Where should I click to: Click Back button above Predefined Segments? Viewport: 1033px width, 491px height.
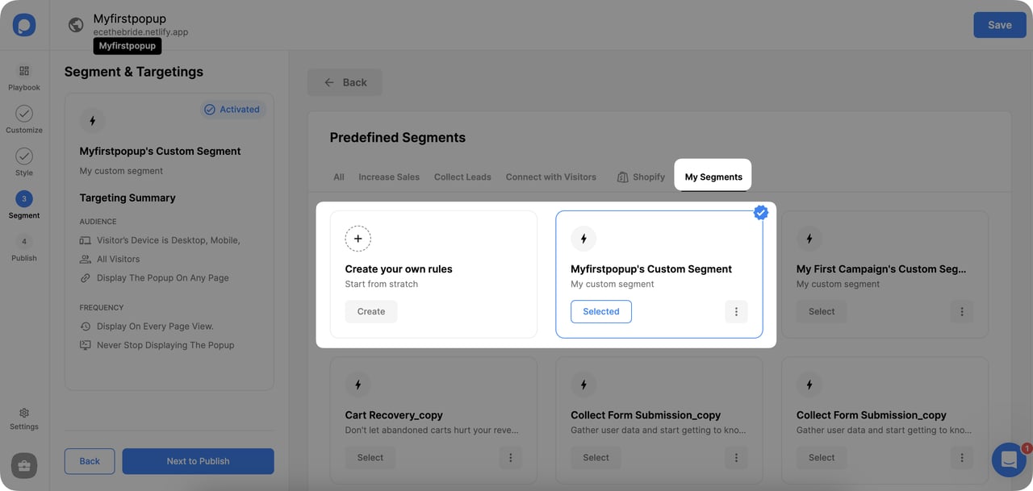pyautogui.click(x=345, y=82)
